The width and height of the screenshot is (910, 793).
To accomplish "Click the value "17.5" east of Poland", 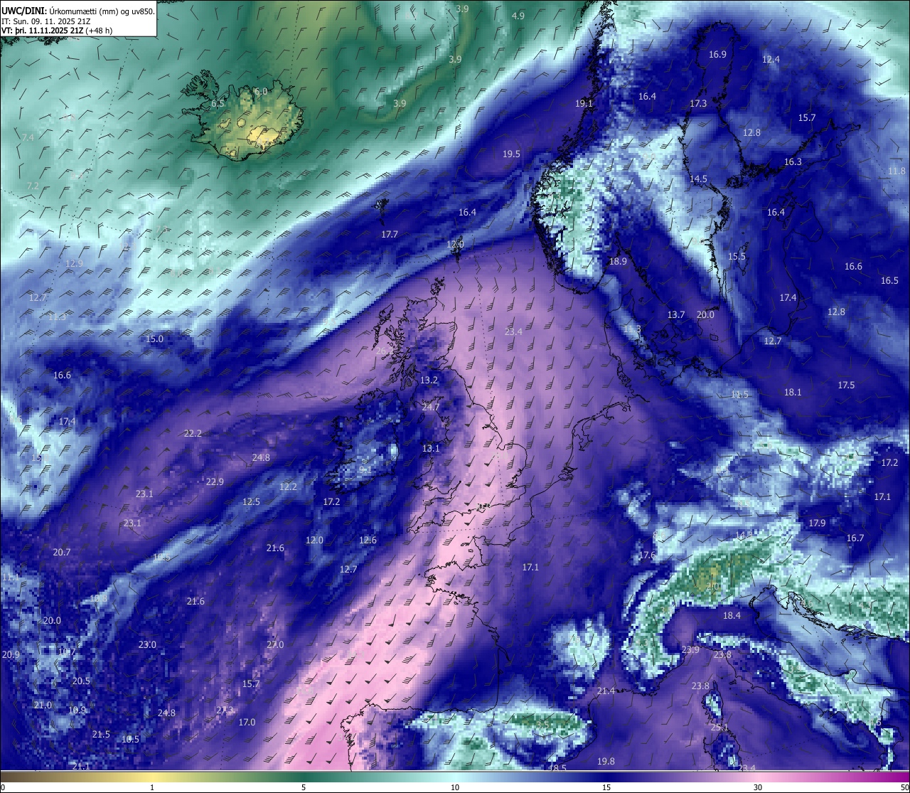I will tap(846, 385).
